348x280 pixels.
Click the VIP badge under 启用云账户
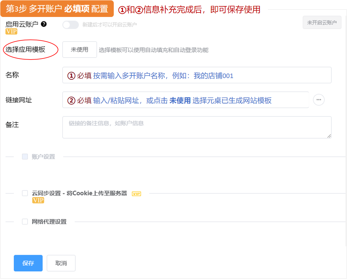[x=11, y=31]
